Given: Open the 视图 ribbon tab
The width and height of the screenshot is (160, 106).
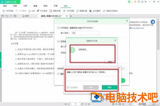Looking at the screenshot, I should coord(15,6).
